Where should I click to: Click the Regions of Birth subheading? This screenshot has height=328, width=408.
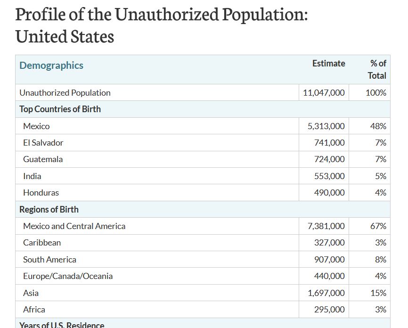point(49,210)
